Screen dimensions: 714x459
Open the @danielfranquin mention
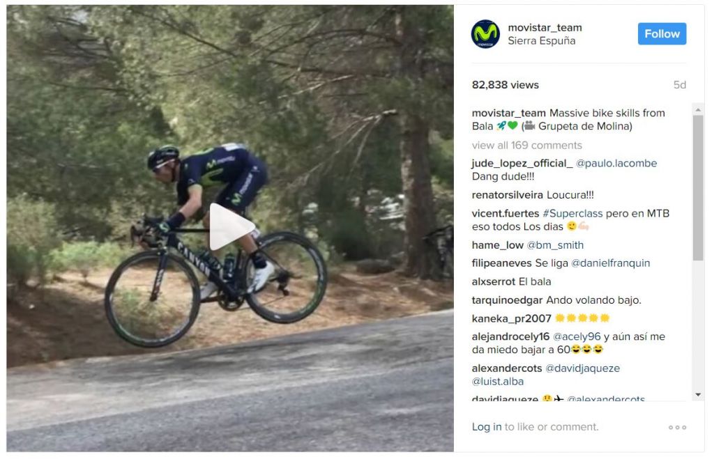610,263
